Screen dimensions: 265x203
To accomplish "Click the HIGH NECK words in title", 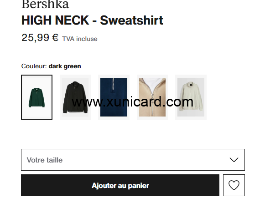I will [x=55, y=20].
